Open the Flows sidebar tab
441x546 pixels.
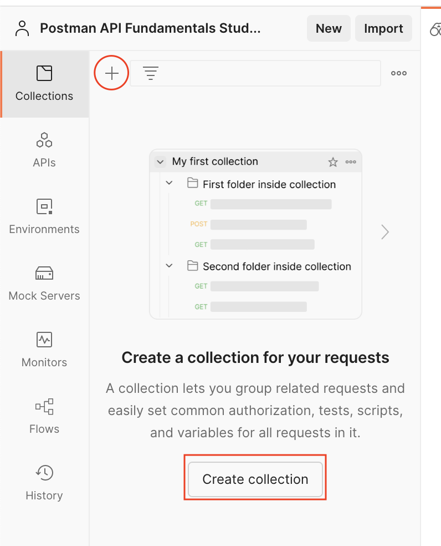(44, 417)
